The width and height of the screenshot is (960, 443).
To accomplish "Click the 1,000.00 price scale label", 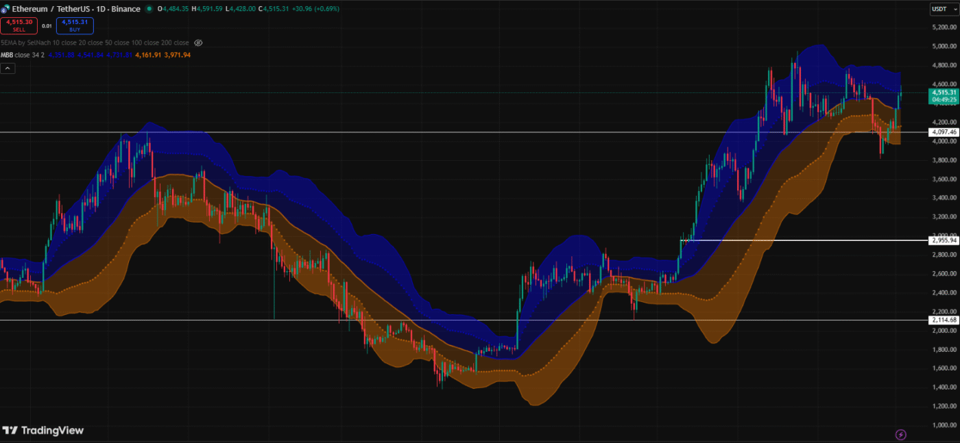I will pos(944,425).
